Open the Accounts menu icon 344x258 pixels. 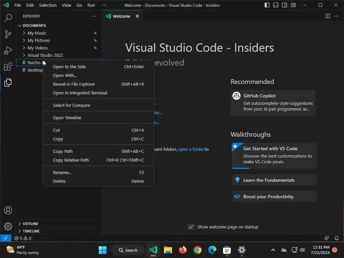8,210
